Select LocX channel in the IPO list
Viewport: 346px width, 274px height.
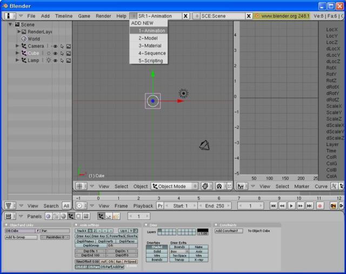(331, 29)
